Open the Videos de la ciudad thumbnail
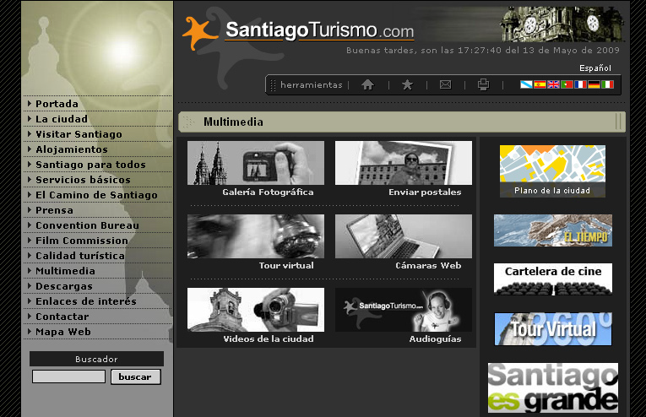The width and height of the screenshot is (646, 417). pos(256,310)
